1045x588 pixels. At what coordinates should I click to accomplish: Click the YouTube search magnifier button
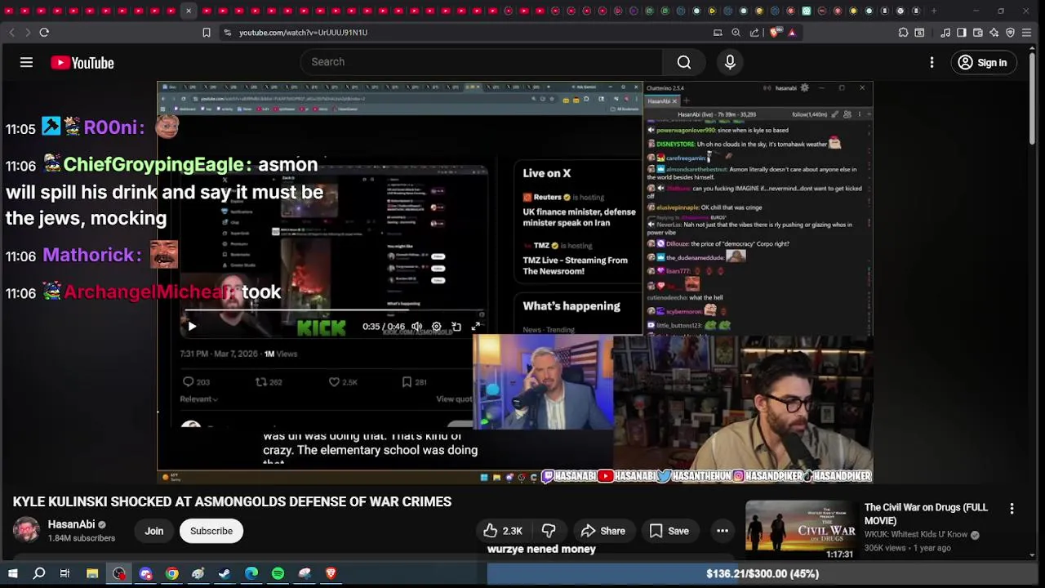pos(684,62)
